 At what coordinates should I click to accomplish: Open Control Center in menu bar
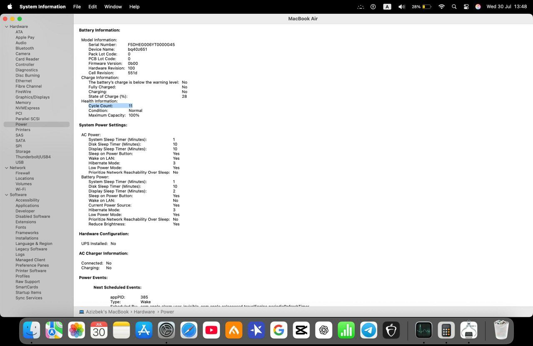tap(466, 7)
